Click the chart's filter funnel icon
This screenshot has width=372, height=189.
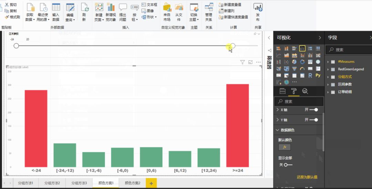click(242, 62)
